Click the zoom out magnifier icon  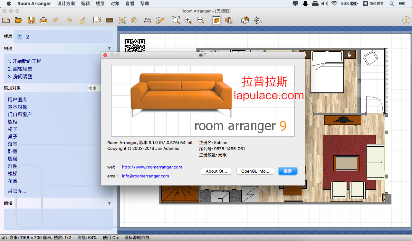point(200,21)
